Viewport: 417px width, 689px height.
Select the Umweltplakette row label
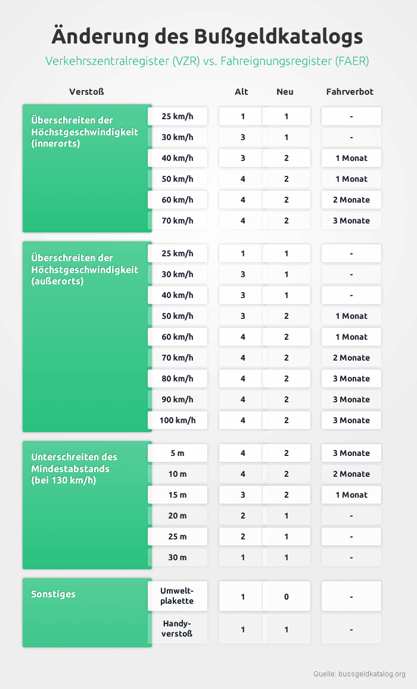[177, 596]
